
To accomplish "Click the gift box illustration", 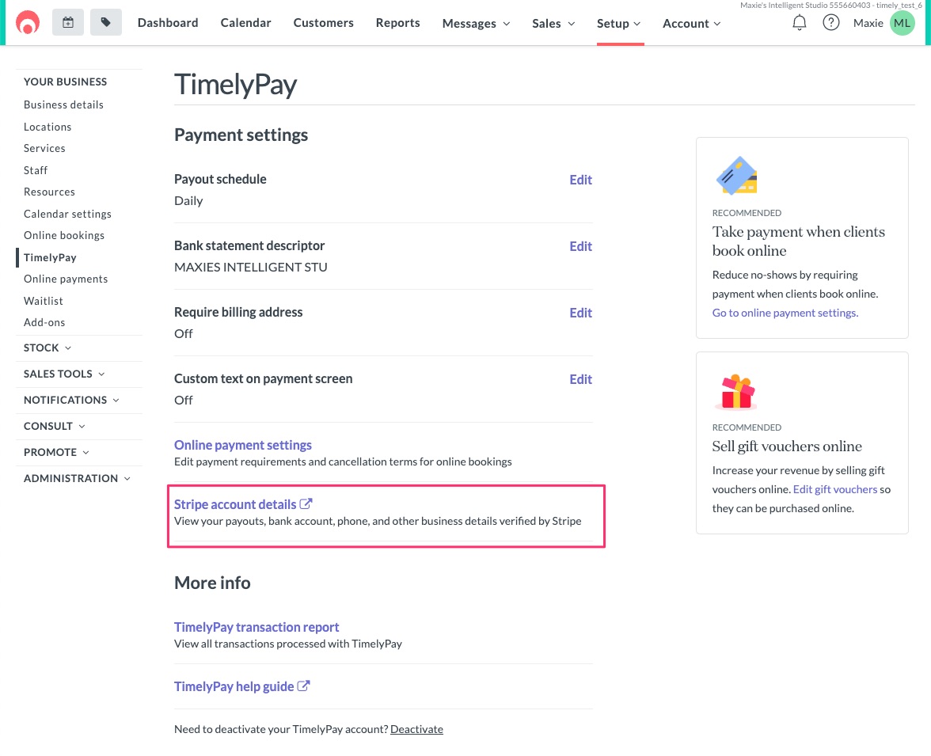I will [737, 392].
